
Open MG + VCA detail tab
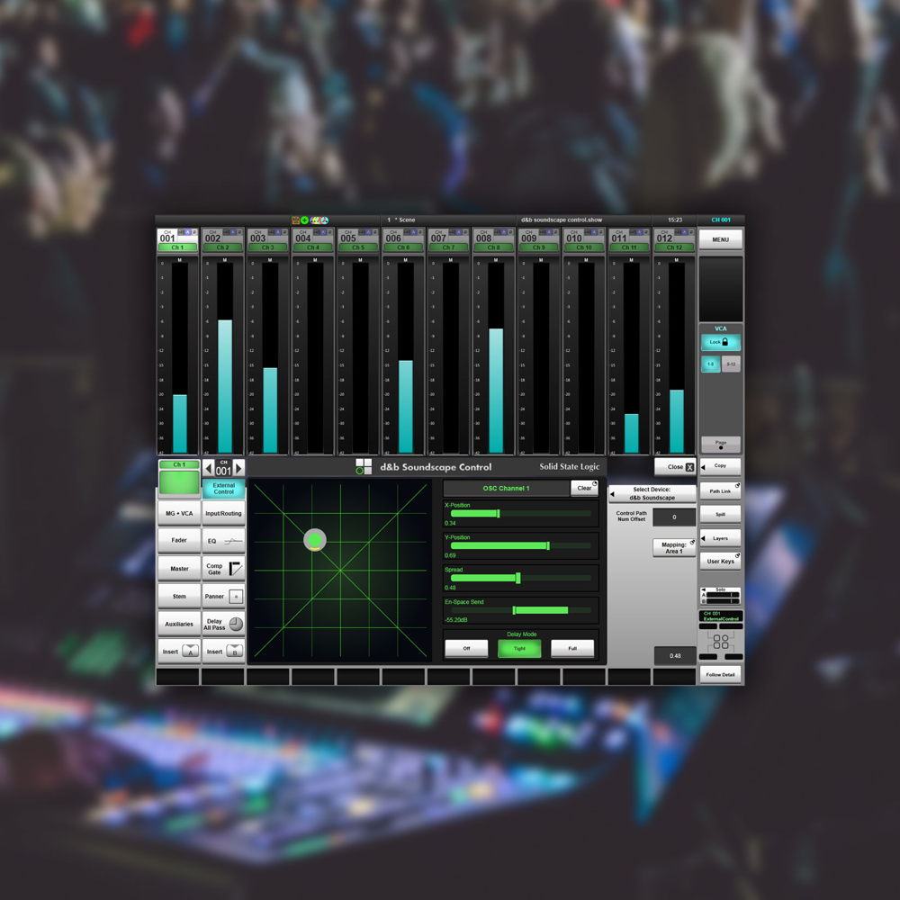tap(179, 513)
